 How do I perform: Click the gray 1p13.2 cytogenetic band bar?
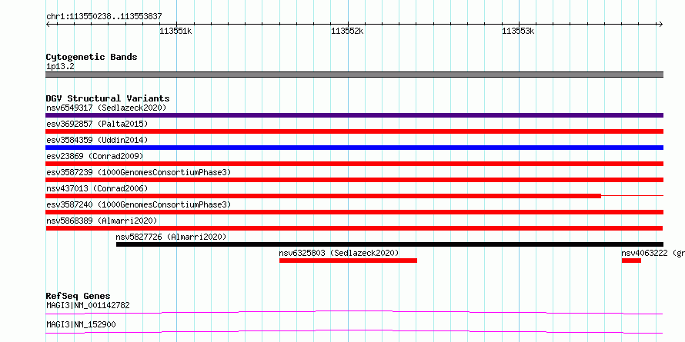click(354, 75)
